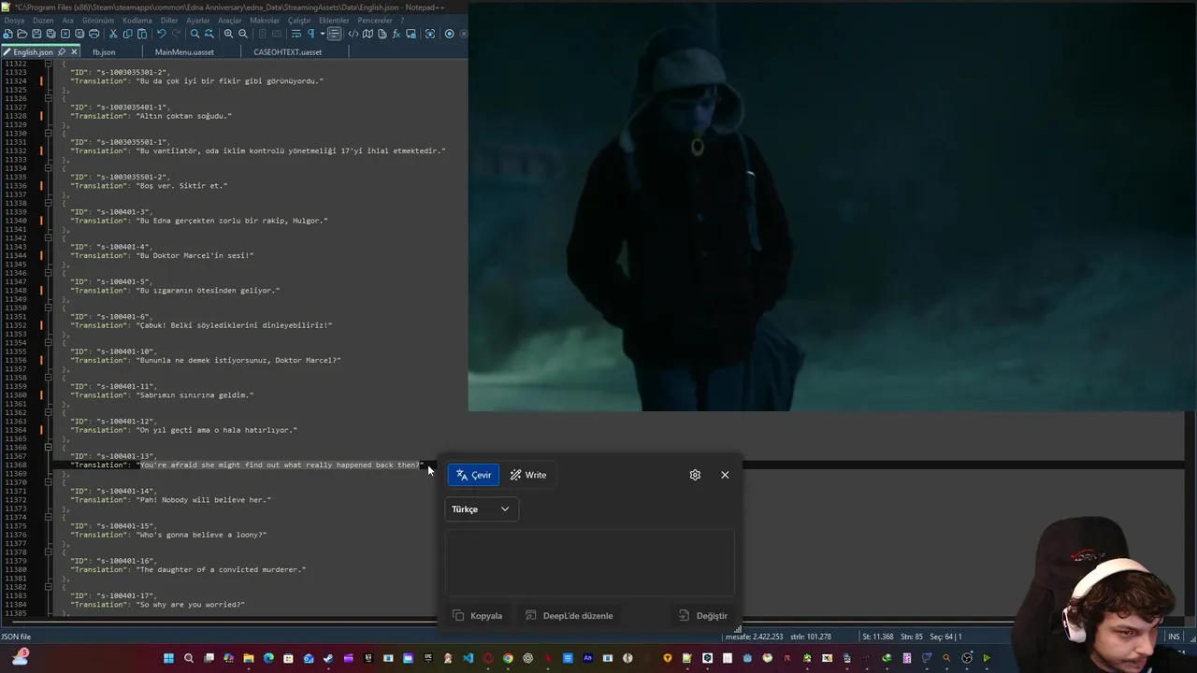
Task: Open Steam from the taskbar
Action: pyautogui.click(x=328, y=658)
